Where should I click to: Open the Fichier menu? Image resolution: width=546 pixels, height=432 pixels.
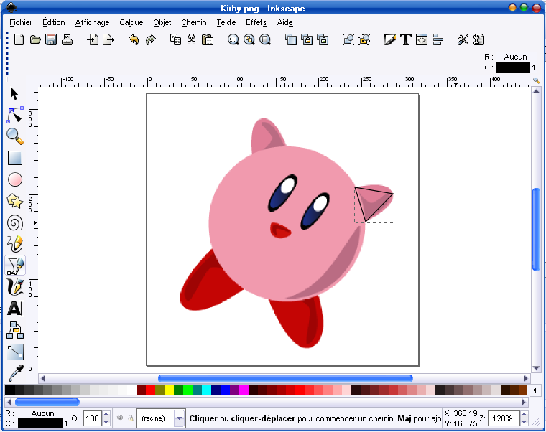coord(21,22)
